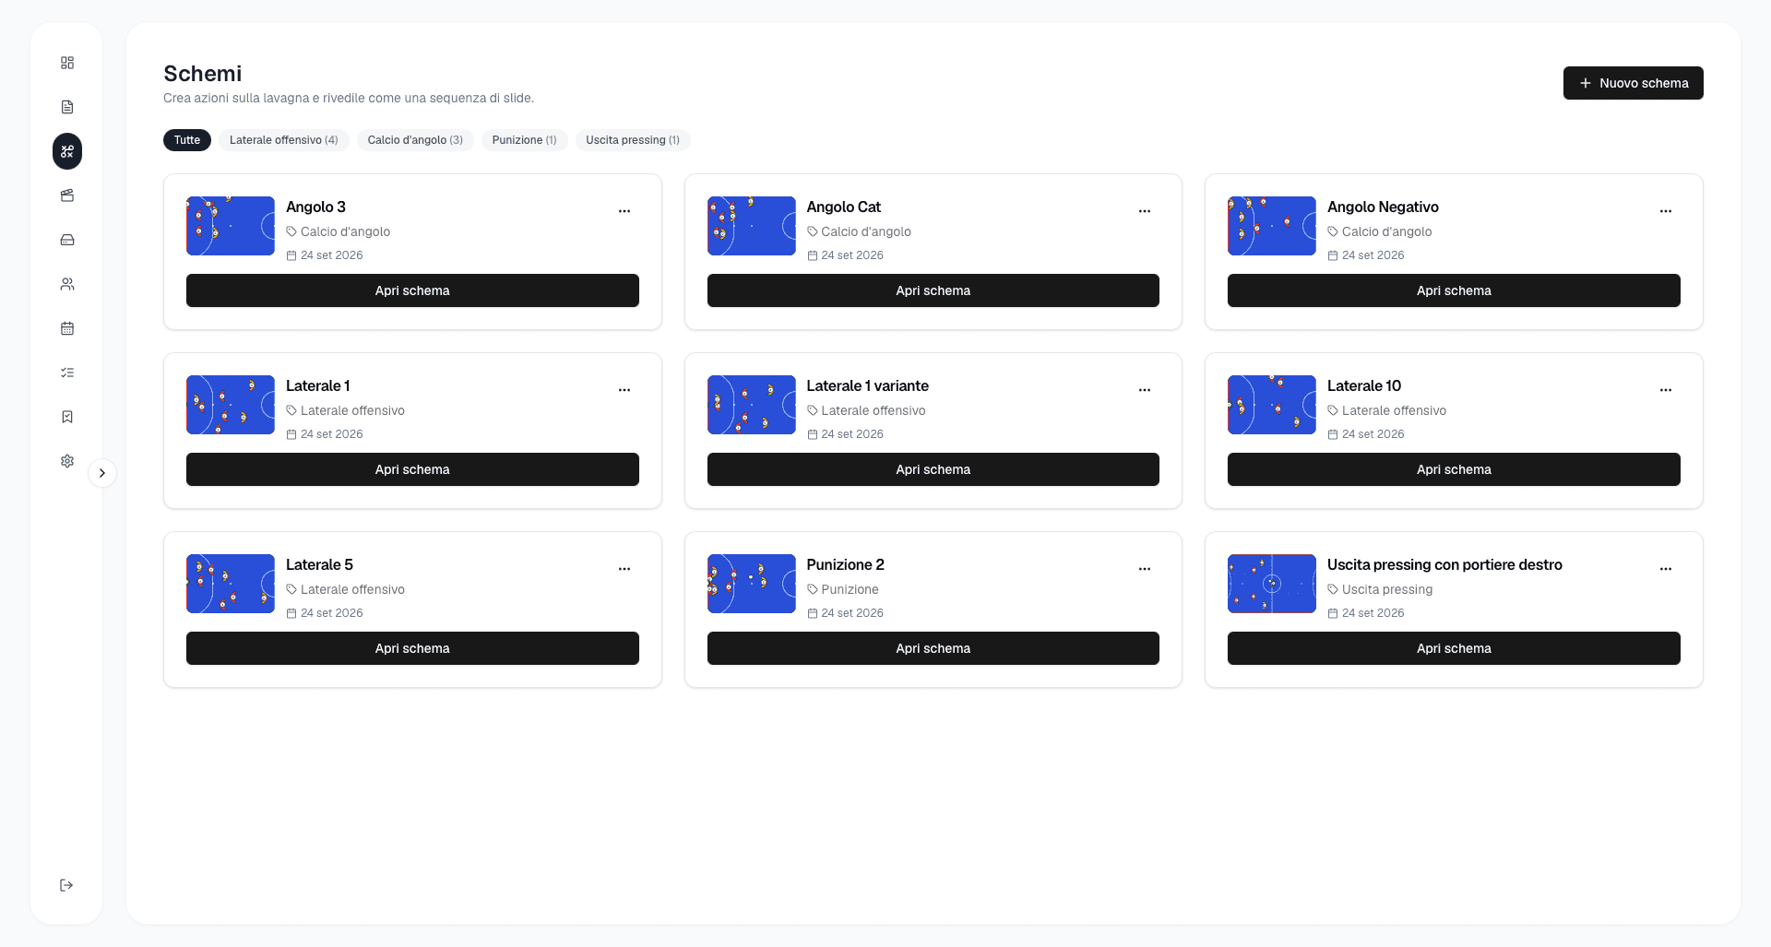Click the Uscita pressing con portiere destro thumbnail
The image size is (1771, 947).
(x=1271, y=584)
